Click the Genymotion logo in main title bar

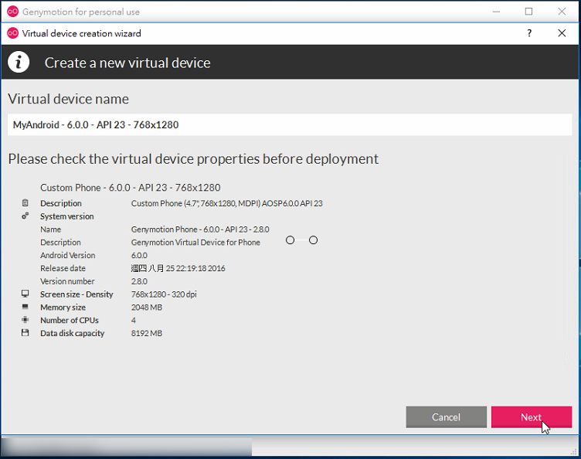point(12,12)
